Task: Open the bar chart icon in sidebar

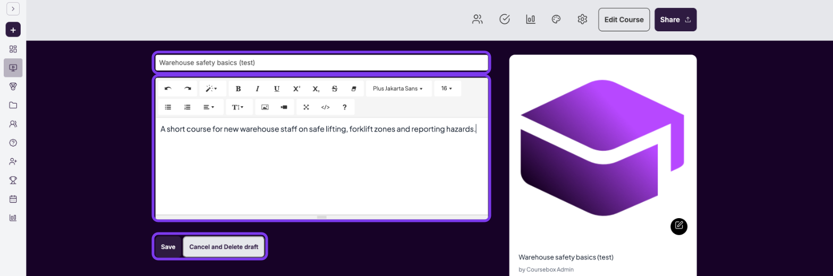Action: click(x=13, y=218)
